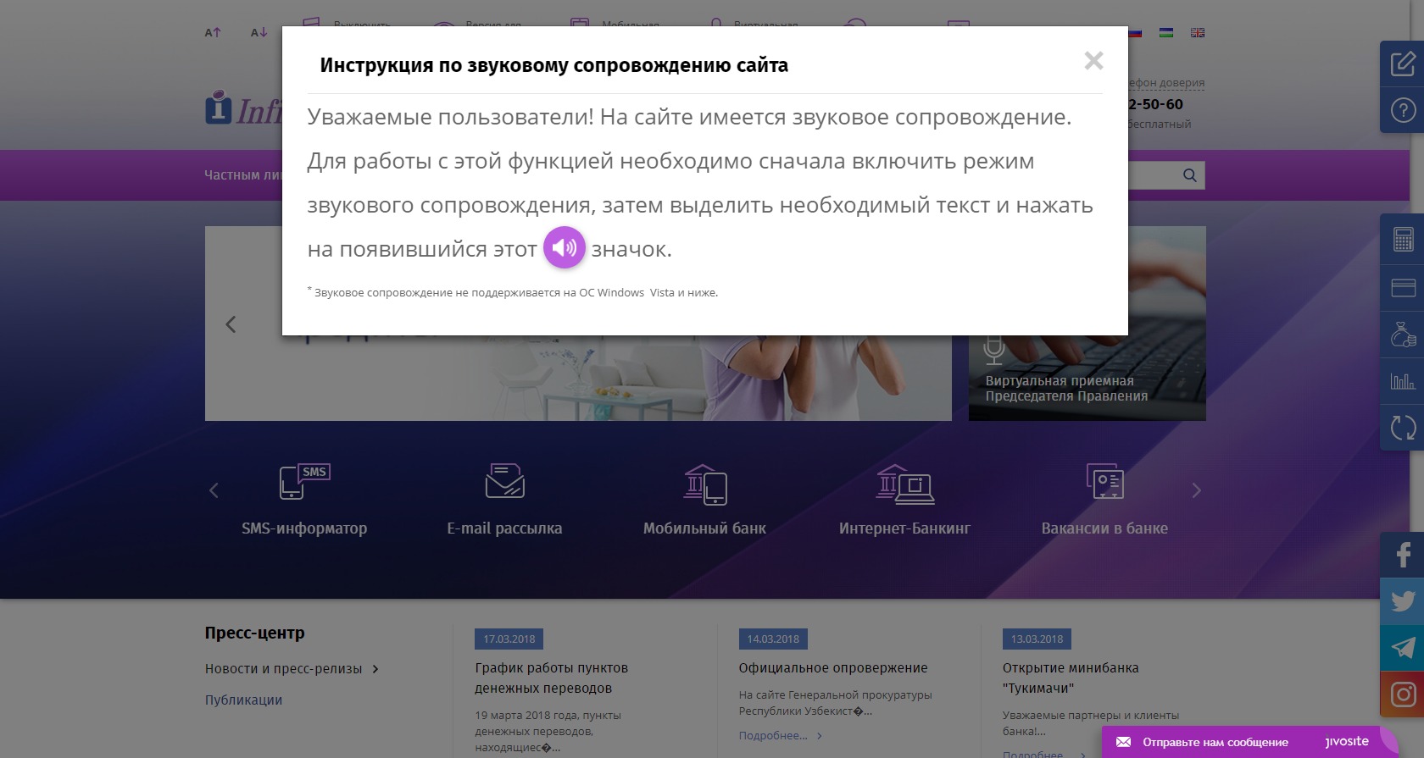Go to previous banner slide arrow
The image size is (1424, 758).
coord(231,324)
